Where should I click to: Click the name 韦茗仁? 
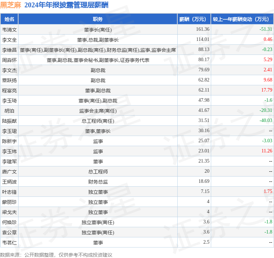click(9, 243)
